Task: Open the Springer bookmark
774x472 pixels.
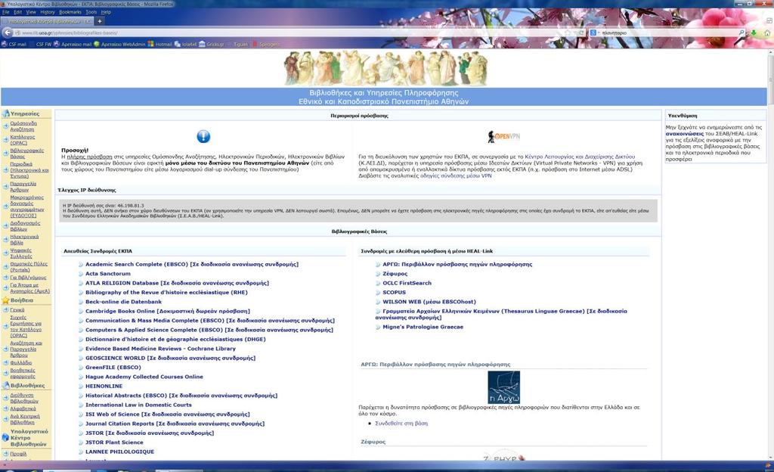Action: [265, 45]
